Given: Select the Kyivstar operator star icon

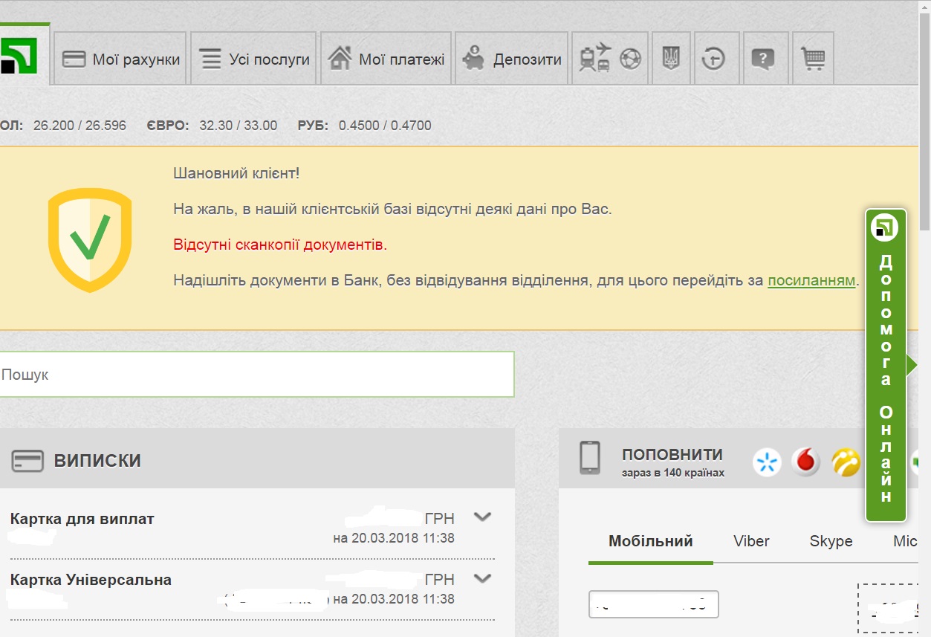Looking at the screenshot, I should click(x=767, y=462).
